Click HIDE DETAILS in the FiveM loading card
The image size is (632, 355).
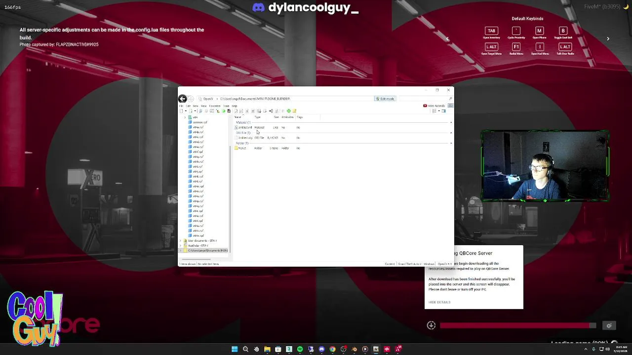439,302
